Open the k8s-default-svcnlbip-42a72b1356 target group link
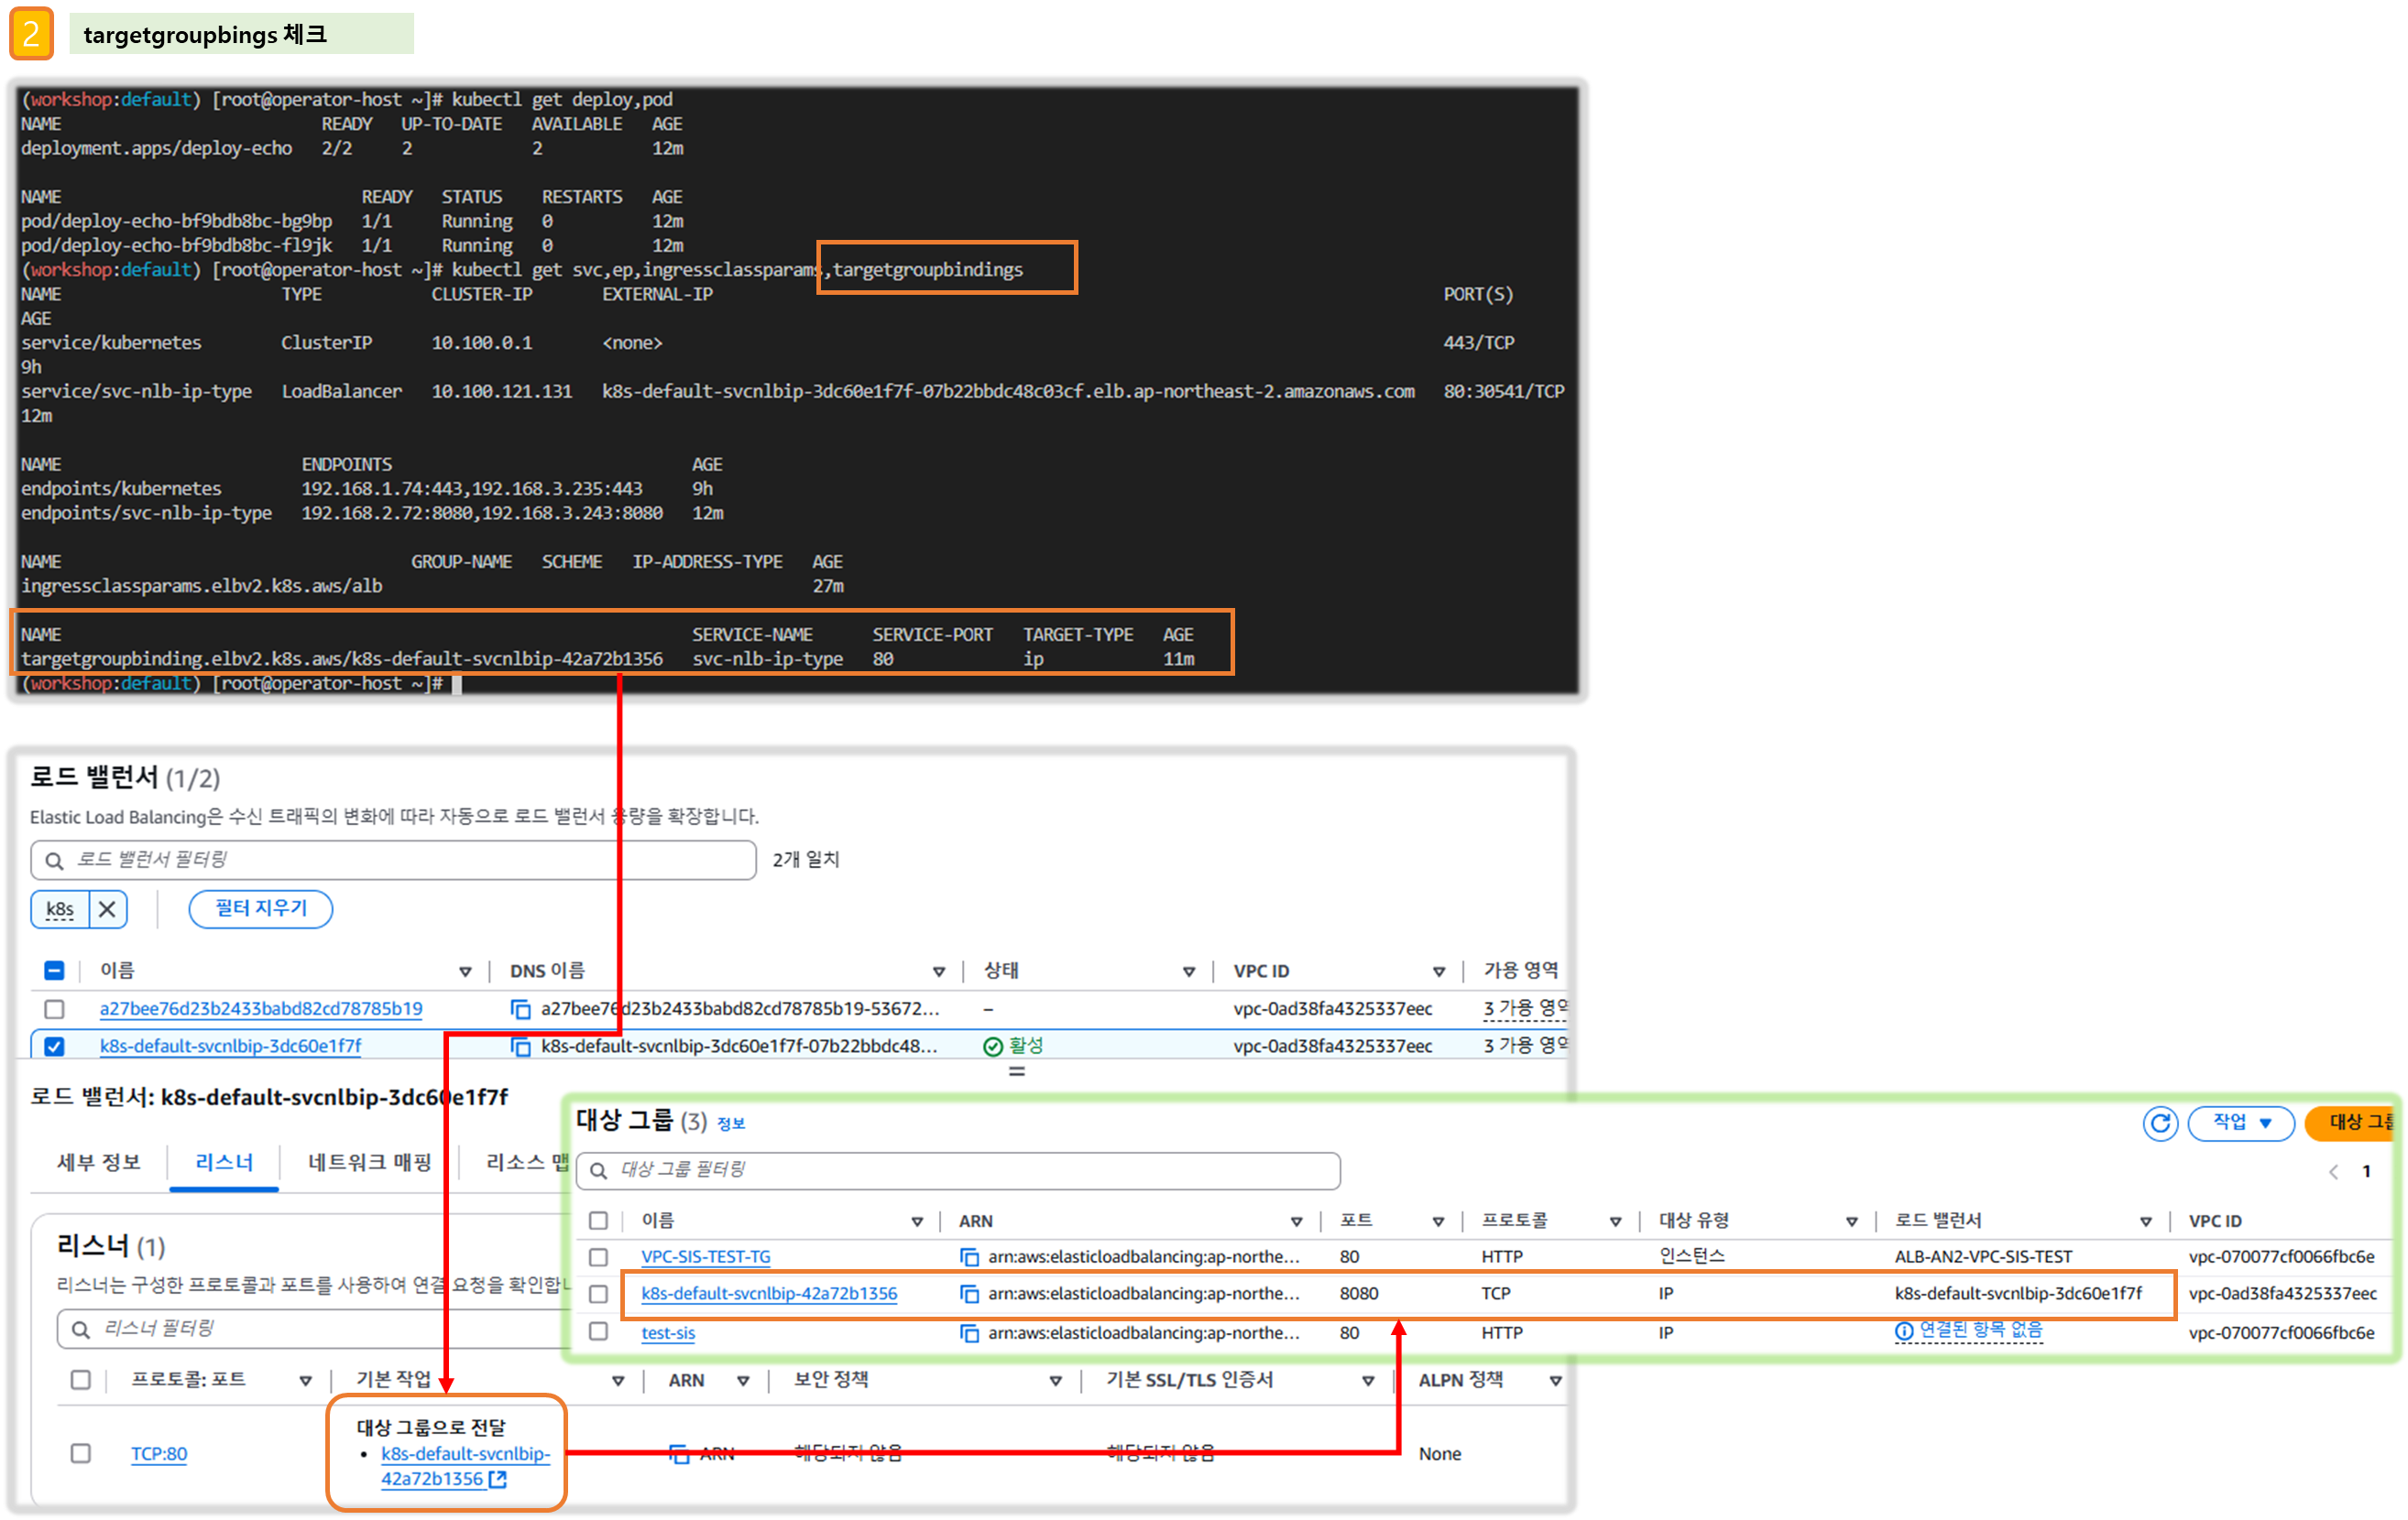 769,1293
